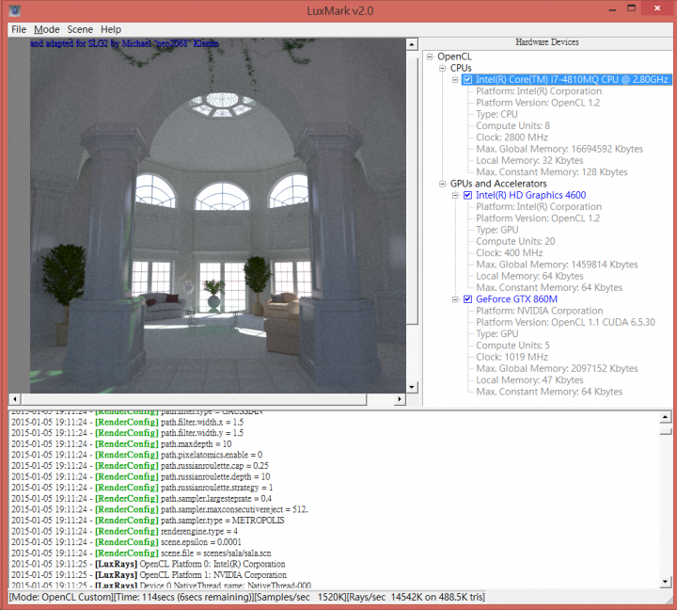Screen dimensions: 677x610
Task: Select the GeForce GTX 860M device label
Action: (x=516, y=299)
